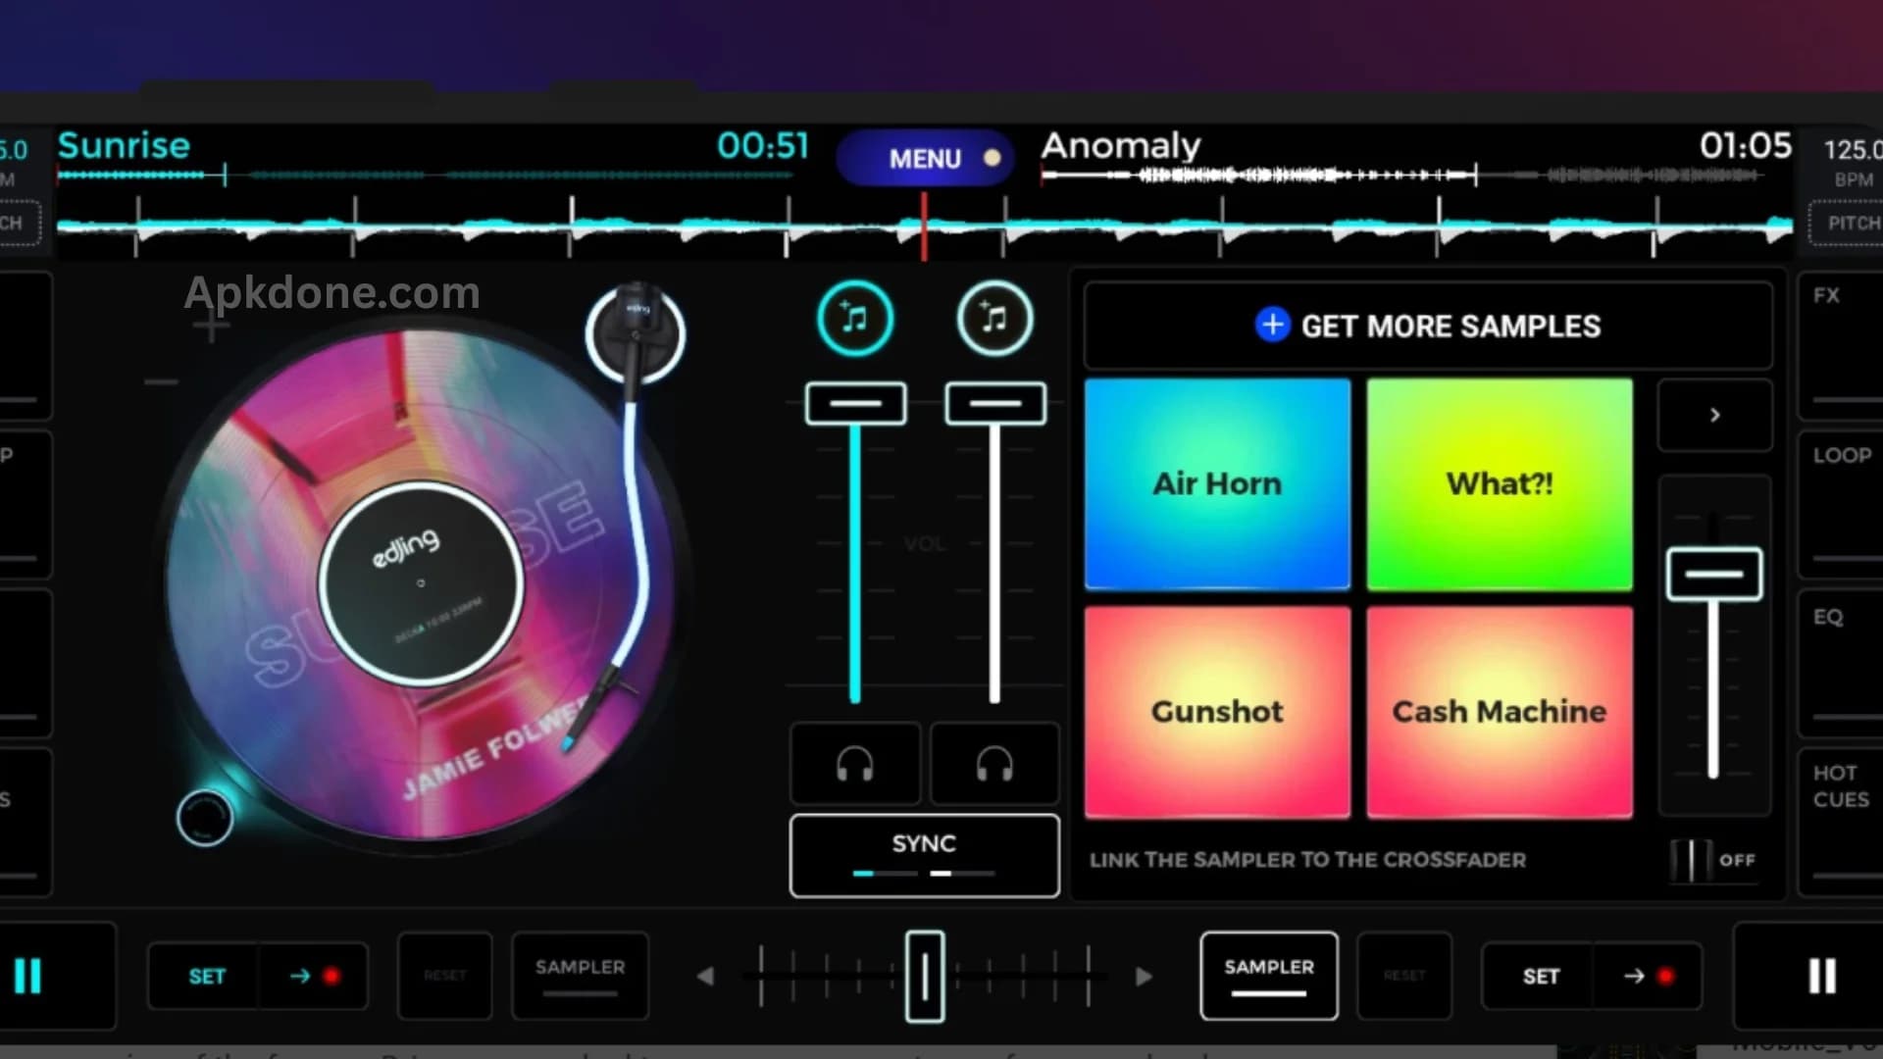Screen dimensions: 1883x1059
Task: Set cue point on right deck
Action: point(1540,976)
